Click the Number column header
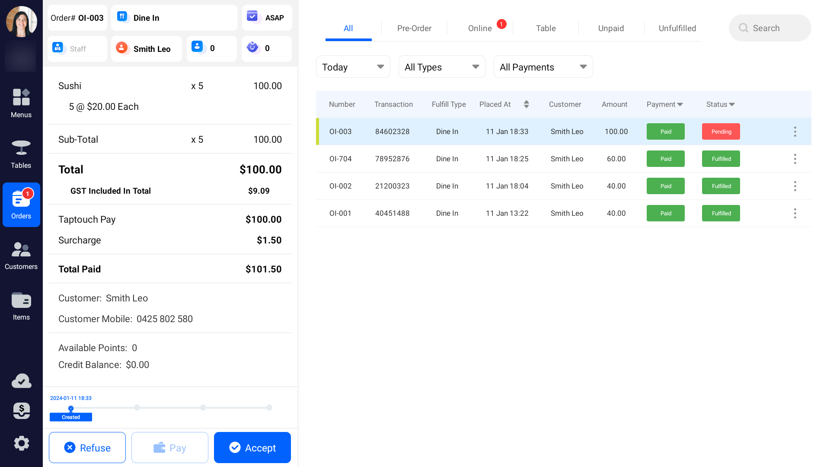The width and height of the screenshot is (830, 467). (x=342, y=104)
